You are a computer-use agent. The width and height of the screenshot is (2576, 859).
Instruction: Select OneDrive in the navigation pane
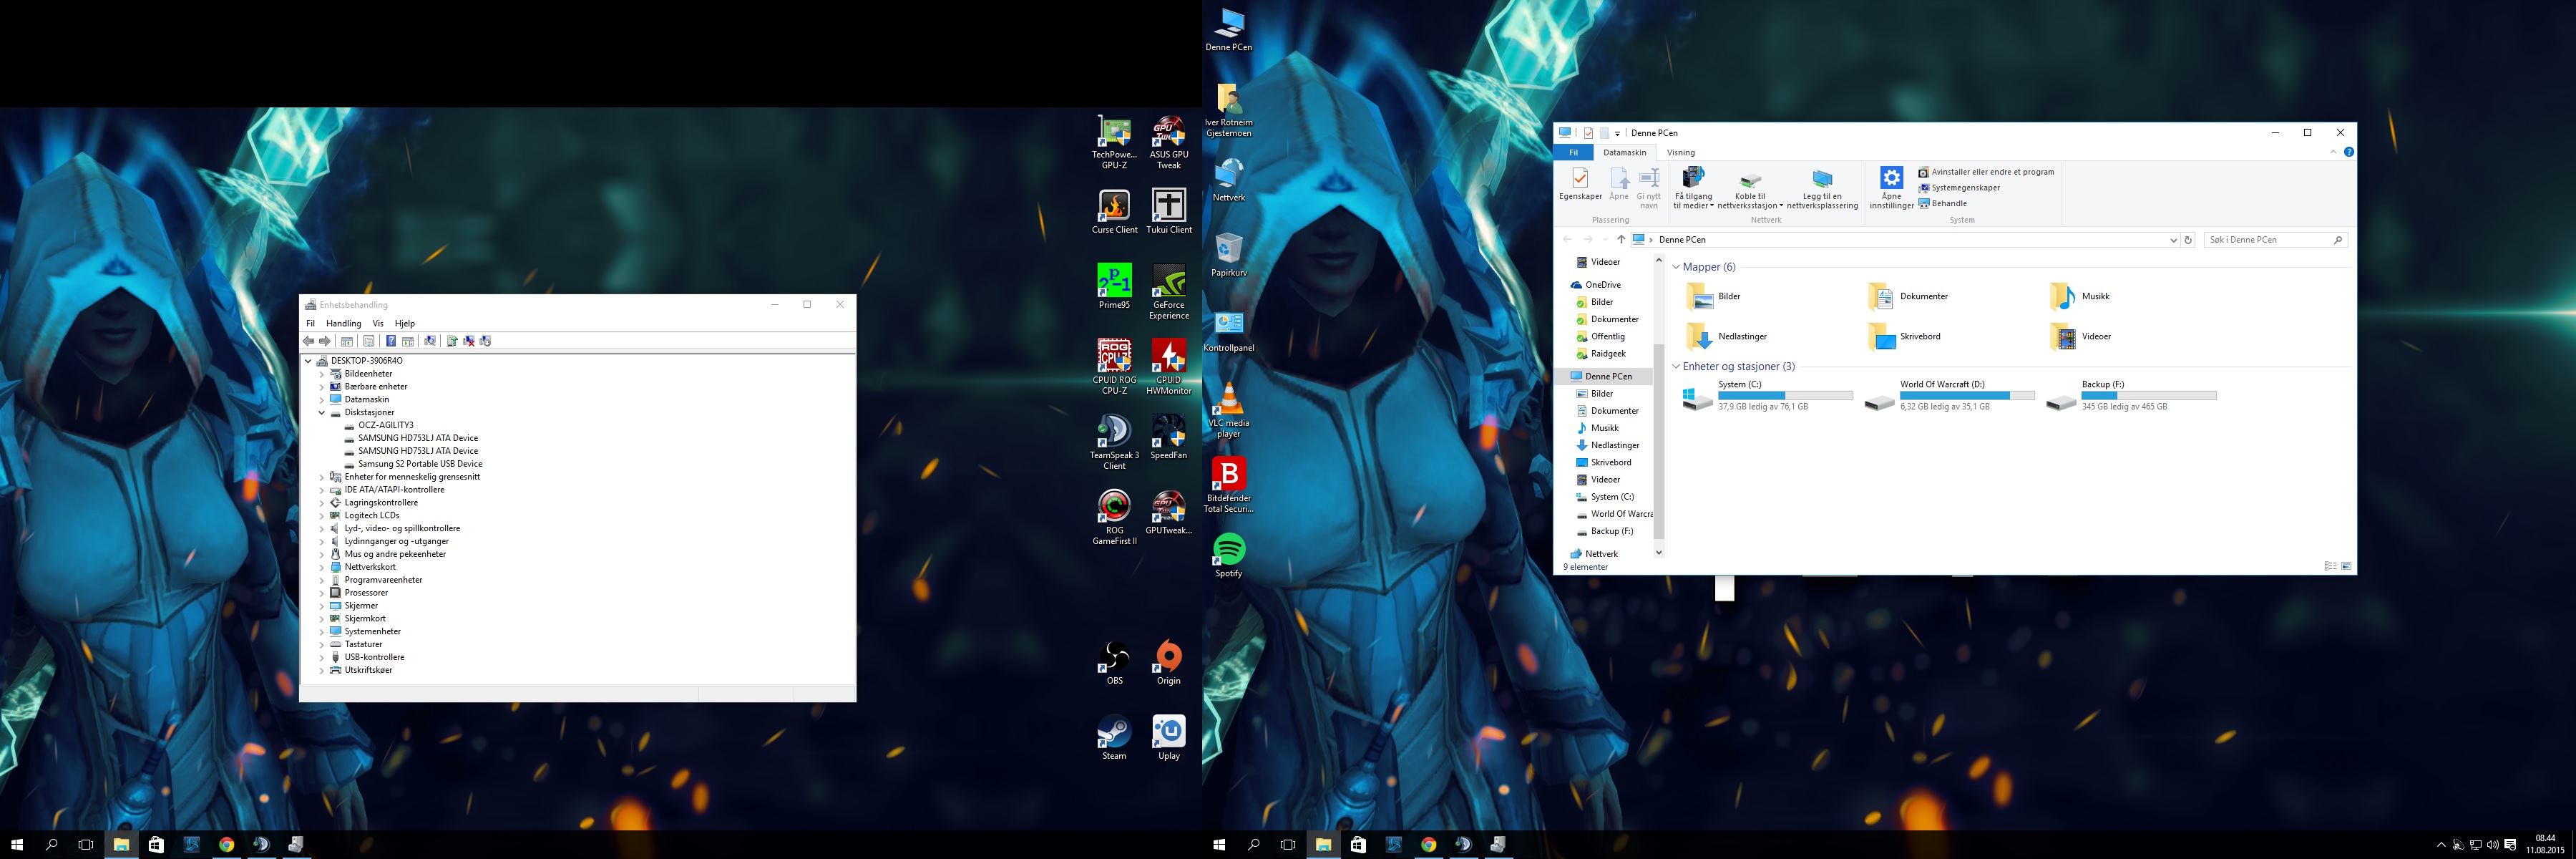[x=1596, y=285]
